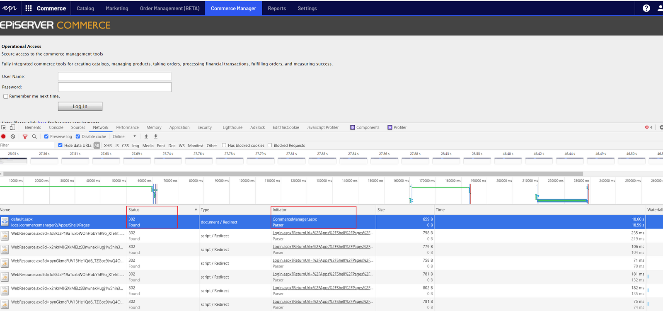
Task: Activate the inspect element picker icon
Action: click(x=4, y=127)
